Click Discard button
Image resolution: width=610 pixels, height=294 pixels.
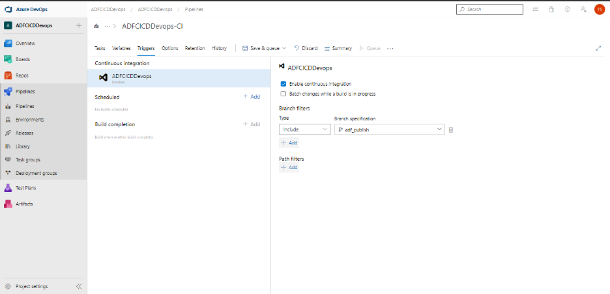306,49
